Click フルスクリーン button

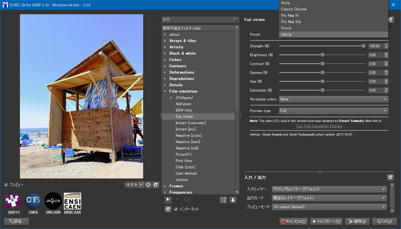326,221
